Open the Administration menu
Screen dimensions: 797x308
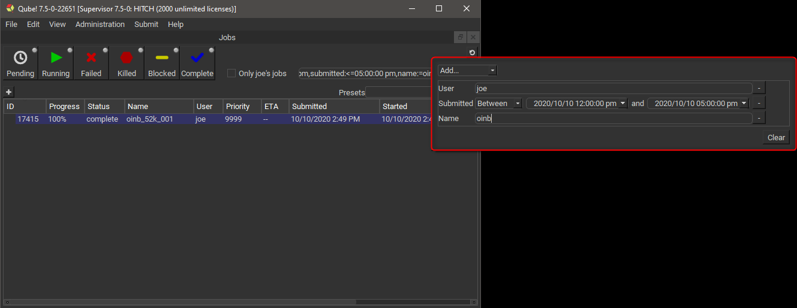tap(100, 25)
